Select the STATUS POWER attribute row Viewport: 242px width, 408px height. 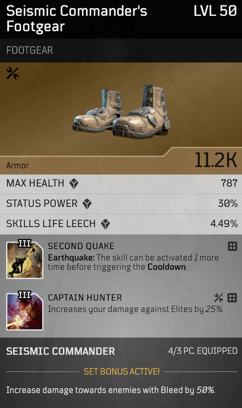click(x=121, y=204)
